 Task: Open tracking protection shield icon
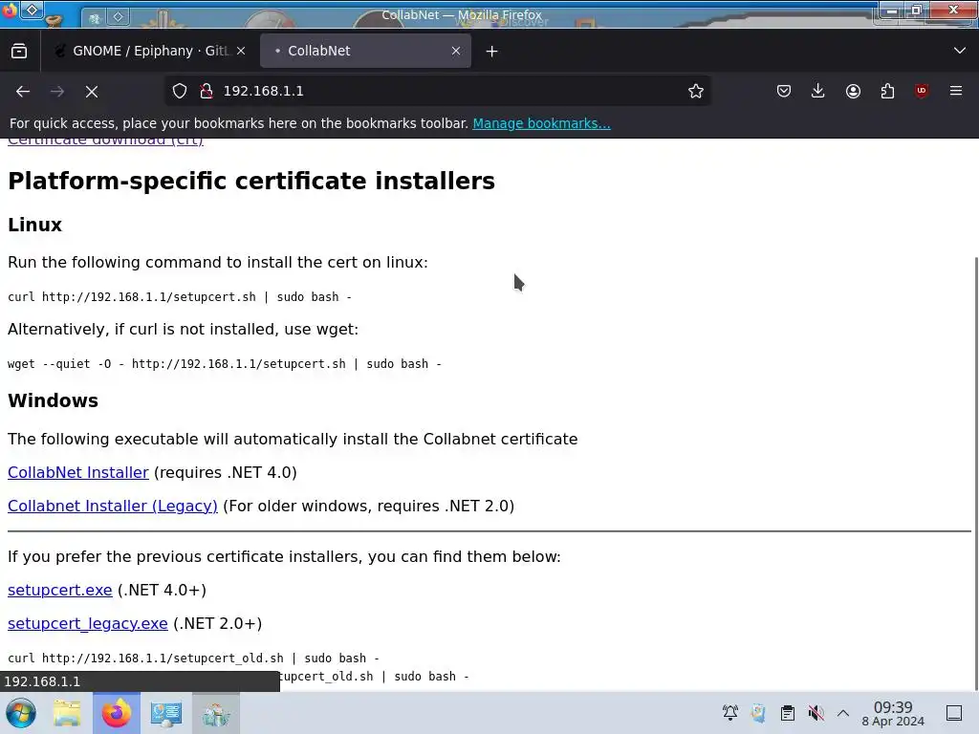pos(179,91)
